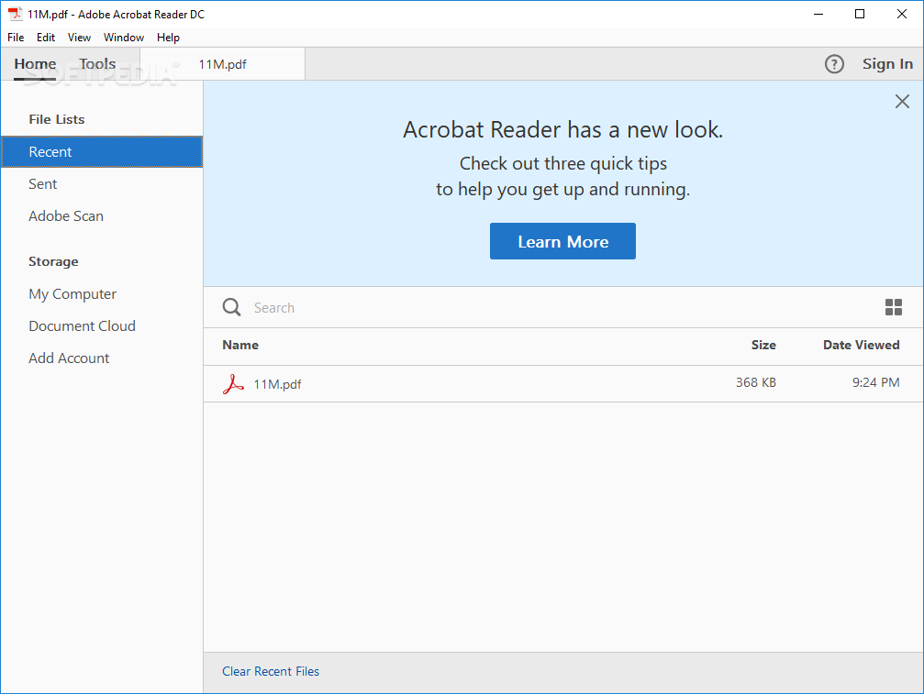Switch to grid thumbnail view icon
Viewport: 924px width, 694px height.
[893, 308]
